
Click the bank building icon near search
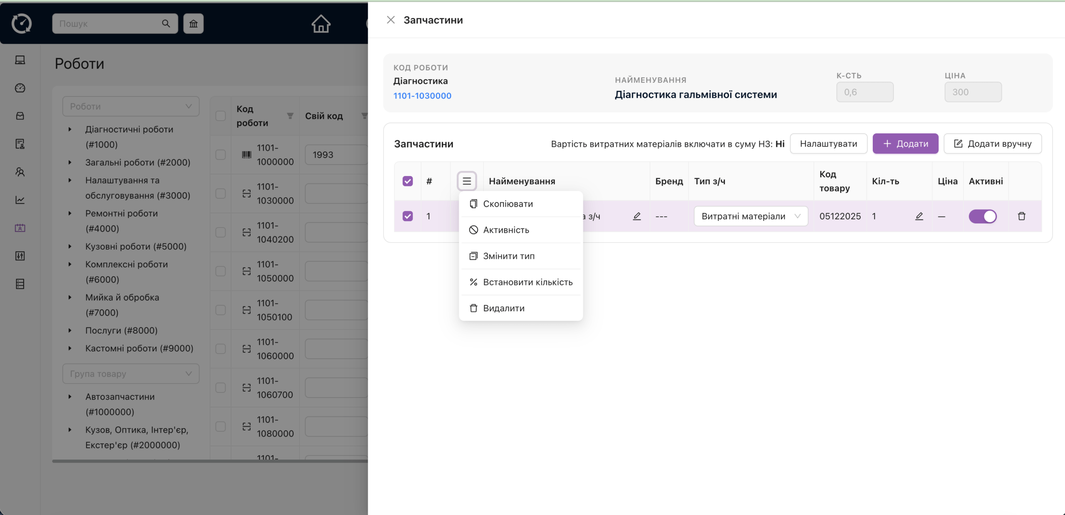point(193,24)
